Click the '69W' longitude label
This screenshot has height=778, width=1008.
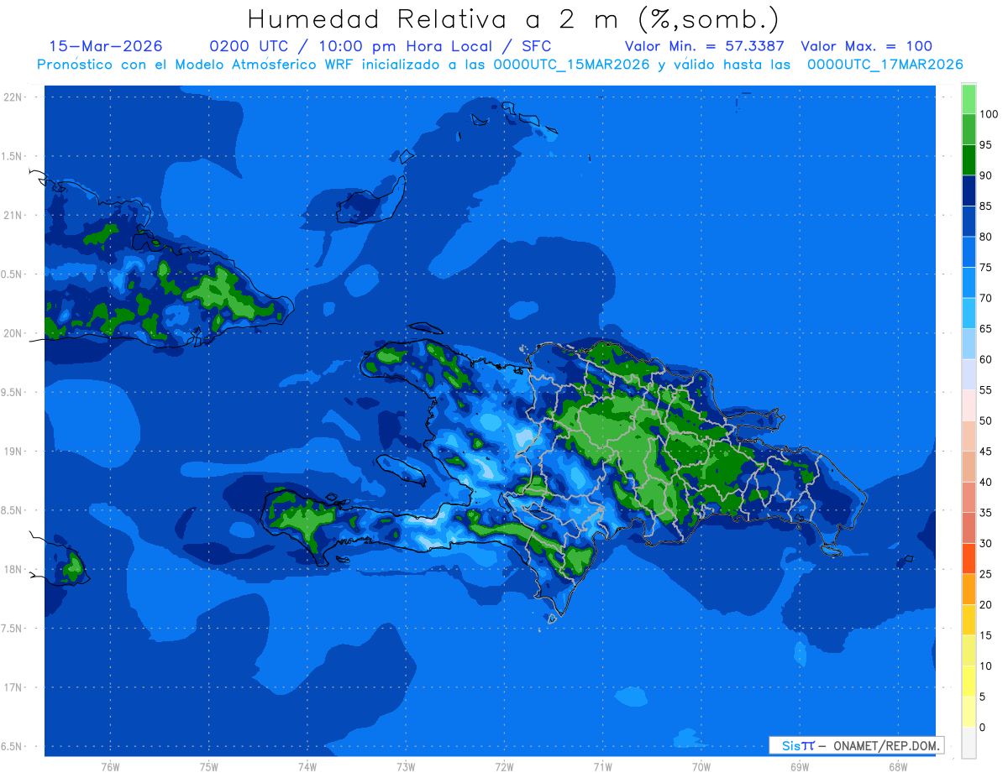[800, 767]
